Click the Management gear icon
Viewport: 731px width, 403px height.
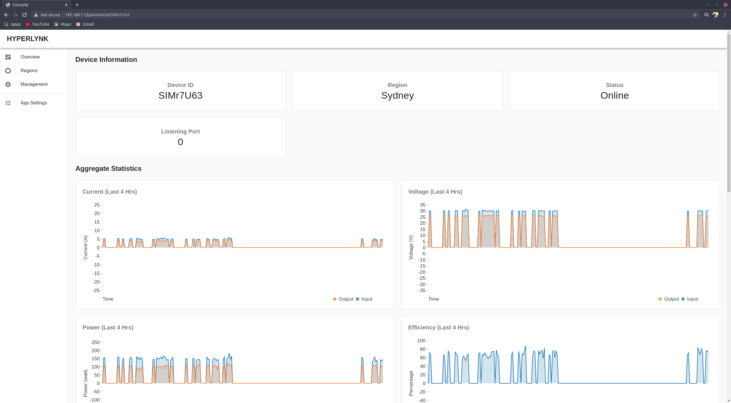pos(8,84)
